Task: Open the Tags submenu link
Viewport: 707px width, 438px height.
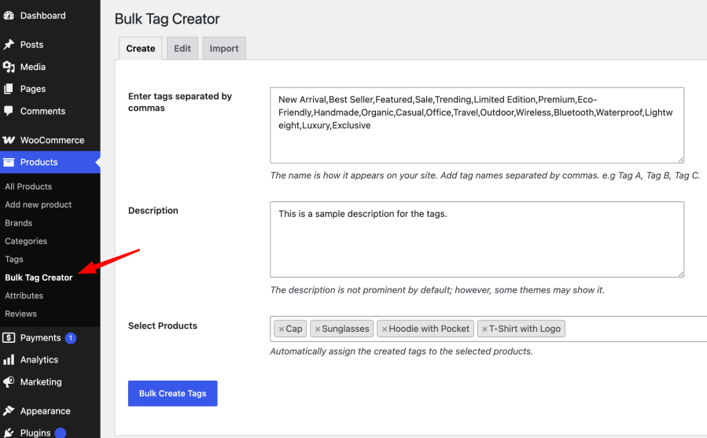Action: [x=14, y=259]
